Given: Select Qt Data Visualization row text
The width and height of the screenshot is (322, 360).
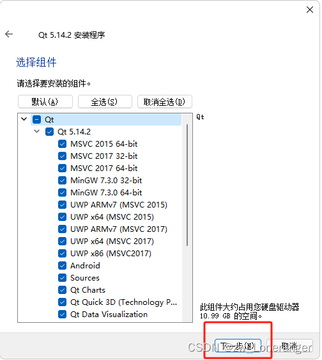Looking at the screenshot, I should tap(109, 315).
